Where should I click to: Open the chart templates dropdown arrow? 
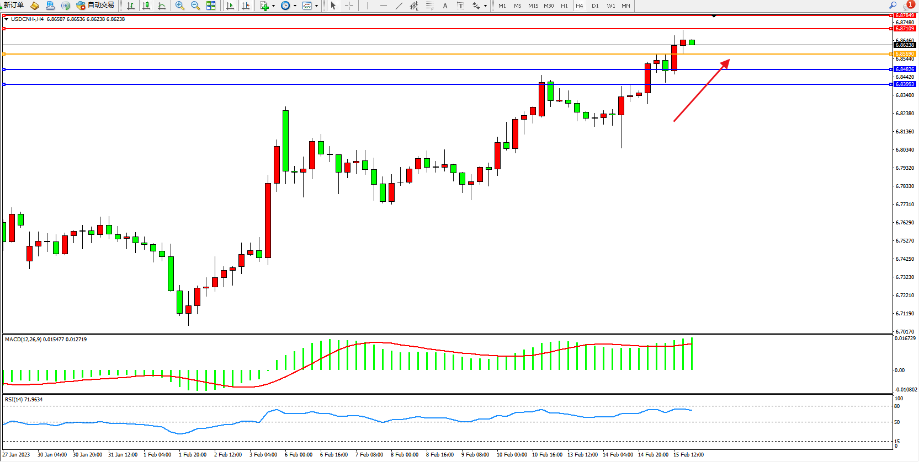coord(316,6)
